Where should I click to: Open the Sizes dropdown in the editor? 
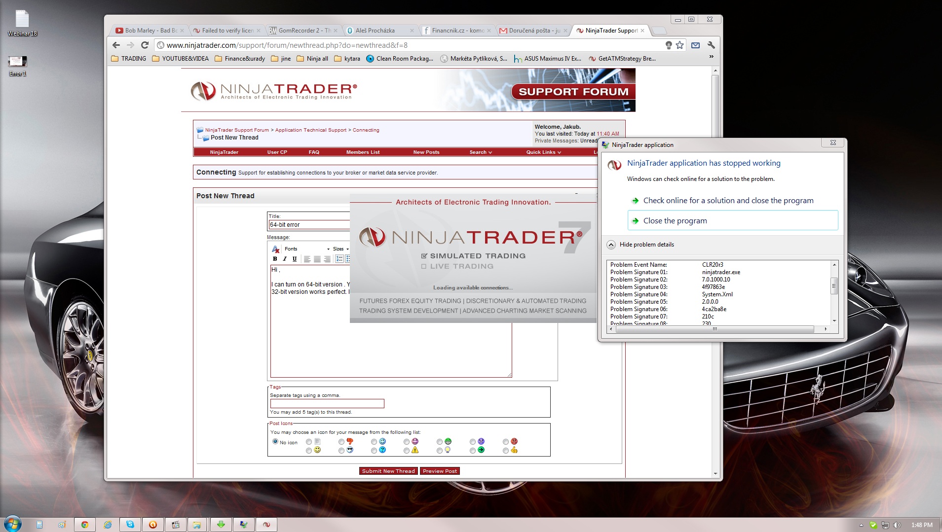340,249
